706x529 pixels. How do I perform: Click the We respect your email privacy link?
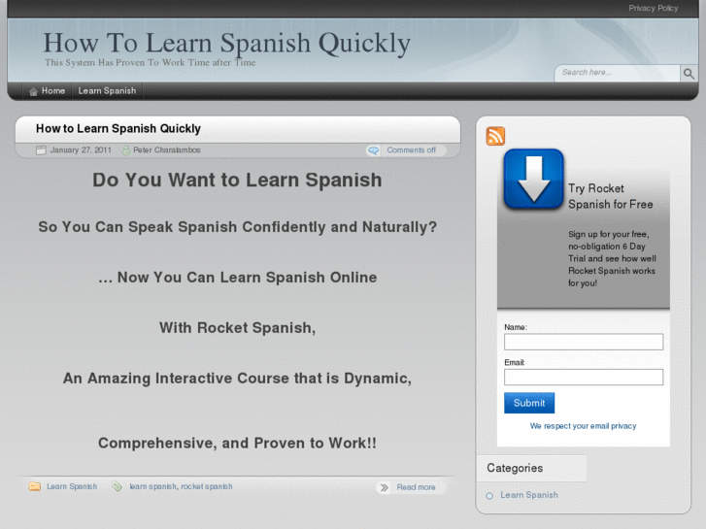coord(583,426)
